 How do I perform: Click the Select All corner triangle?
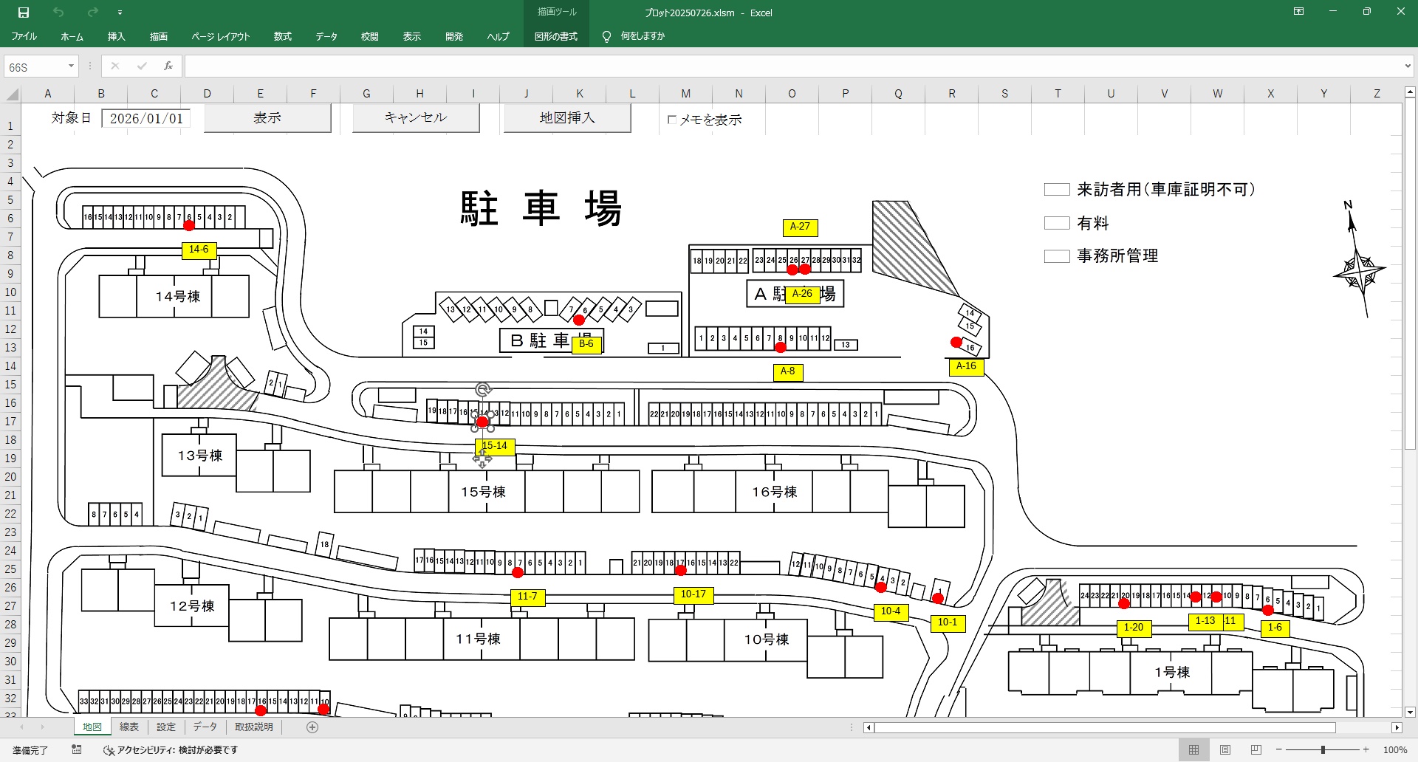tap(13, 94)
